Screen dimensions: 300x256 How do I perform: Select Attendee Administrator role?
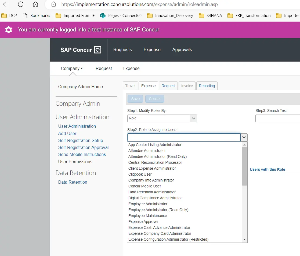click(x=185, y=151)
